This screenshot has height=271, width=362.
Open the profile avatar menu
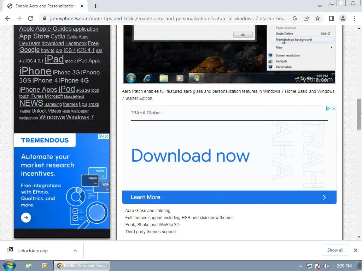coord(343,18)
